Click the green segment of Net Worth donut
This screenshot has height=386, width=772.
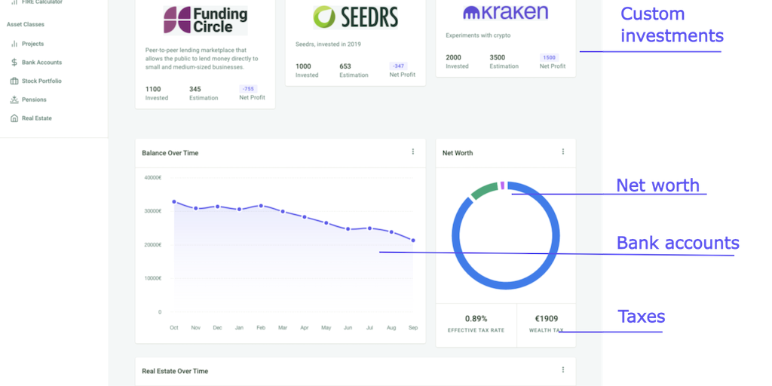tap(484, 189)
